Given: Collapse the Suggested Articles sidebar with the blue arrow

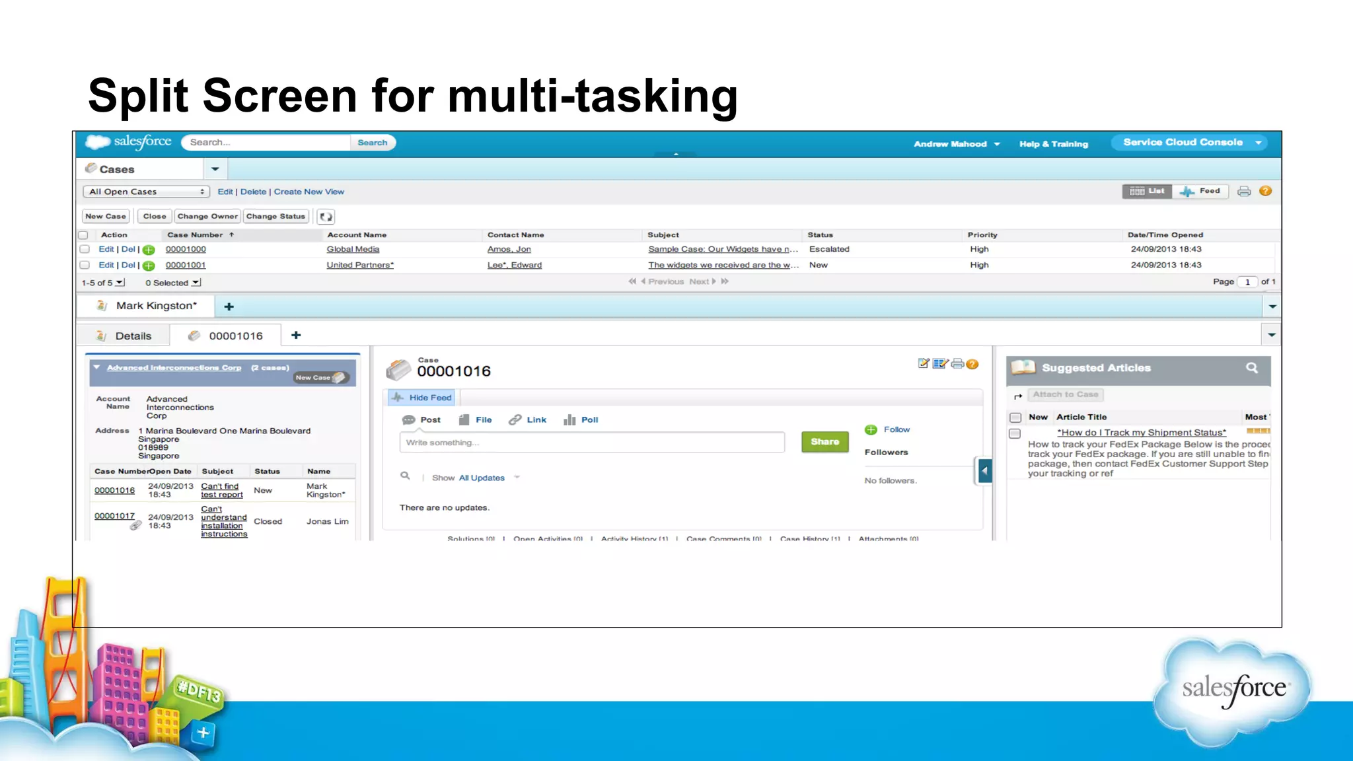Looking at the screenshot, I should [984, 471].
